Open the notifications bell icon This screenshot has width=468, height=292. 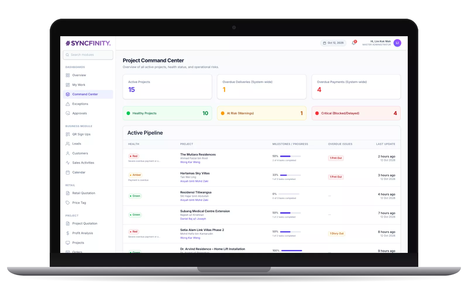pos(354,43)
